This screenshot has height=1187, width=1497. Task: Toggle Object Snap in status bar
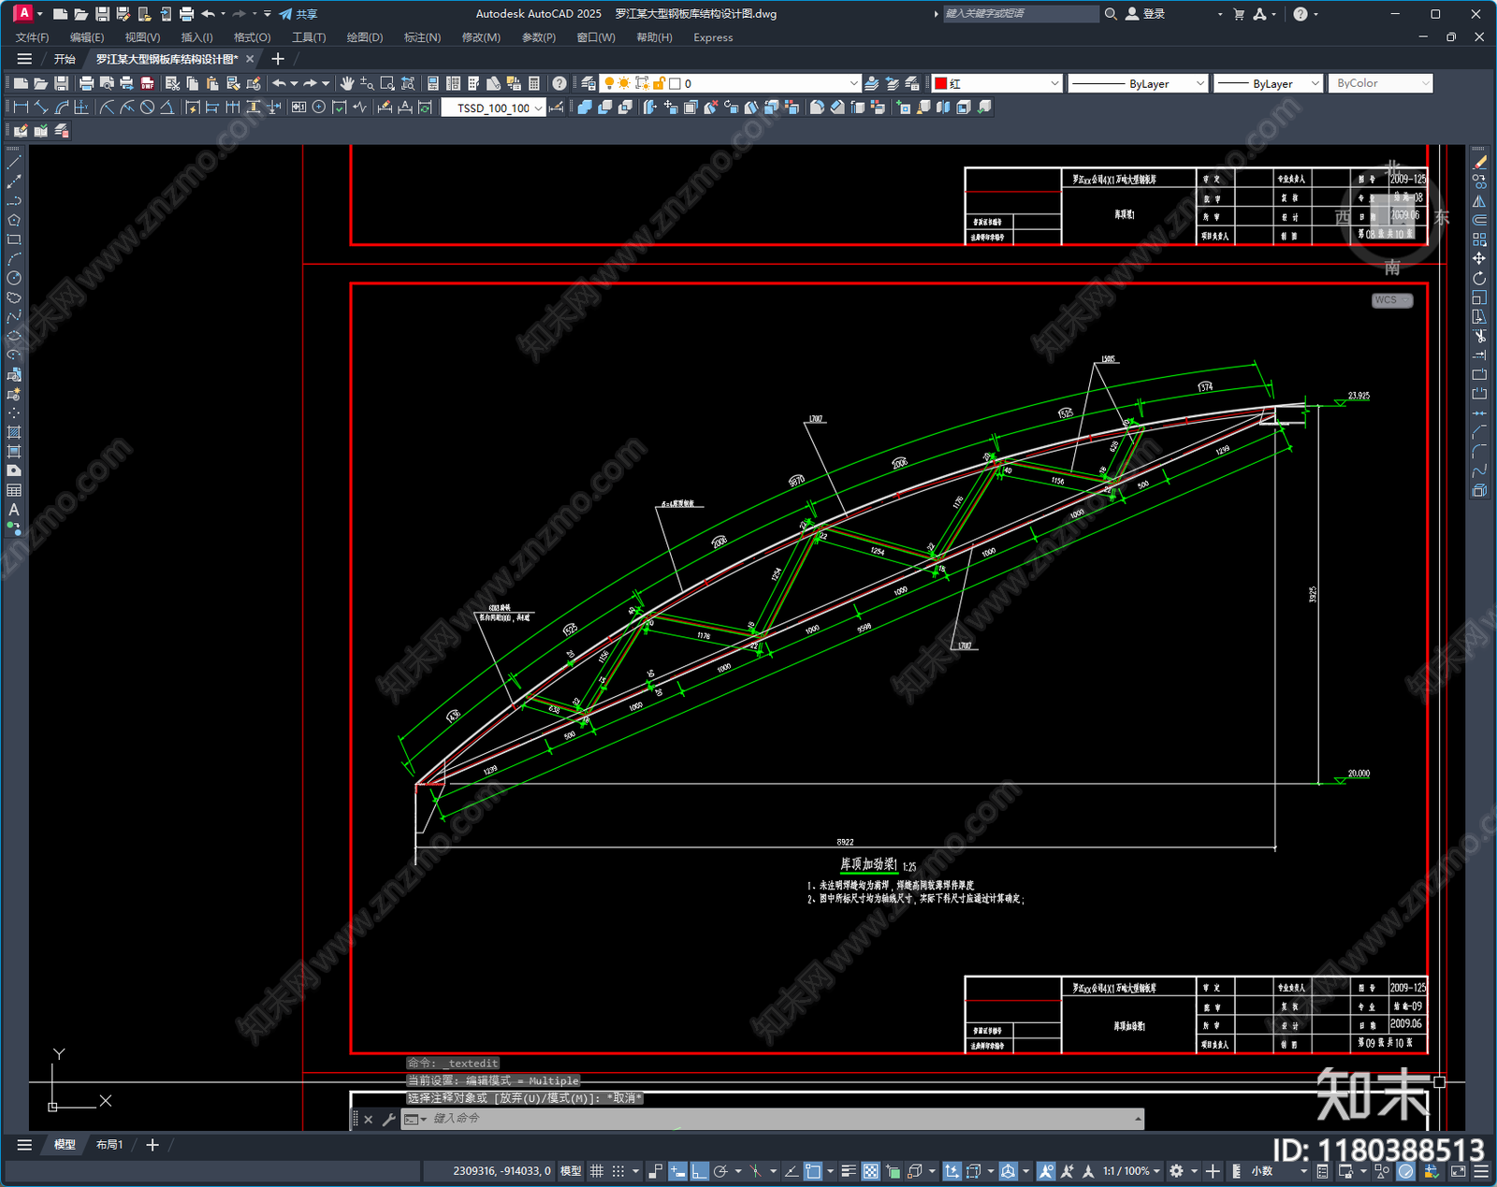coord(813,1171)
